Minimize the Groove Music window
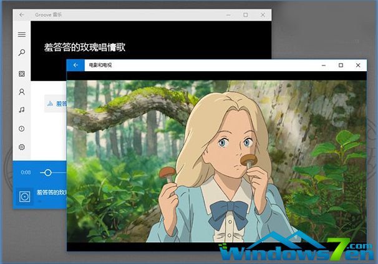Screen dimensions: 378x264 coord(228,15)
